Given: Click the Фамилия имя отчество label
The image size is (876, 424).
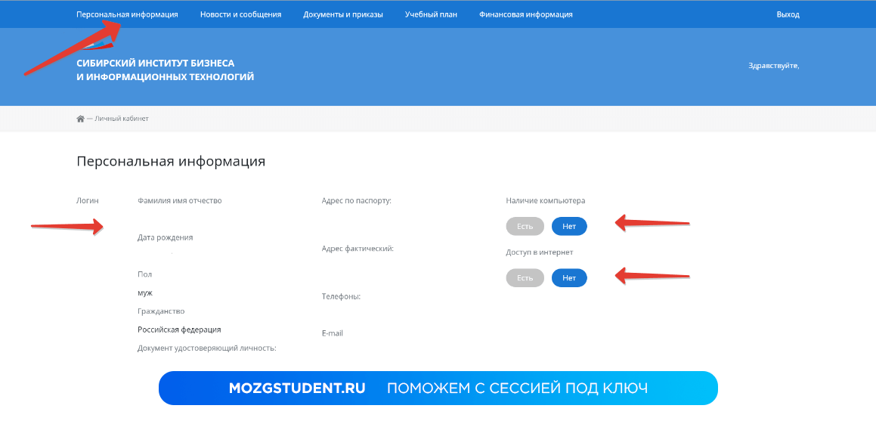Looking at the screenshot, I should [180, 200].
